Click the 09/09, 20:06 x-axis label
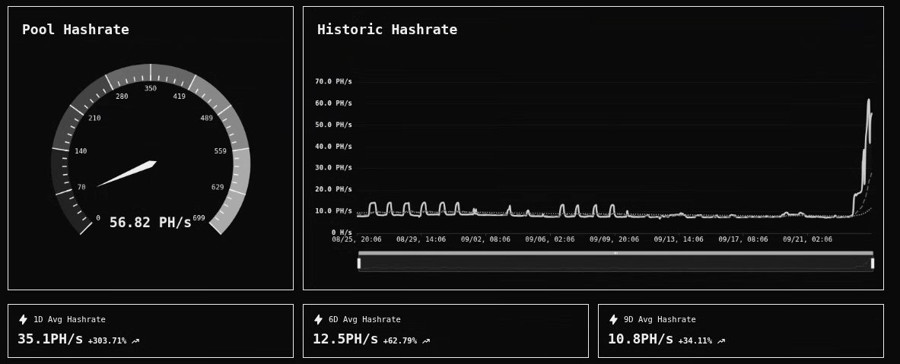Viewport: 900px width, 364px height. click(x=614, y=239)
